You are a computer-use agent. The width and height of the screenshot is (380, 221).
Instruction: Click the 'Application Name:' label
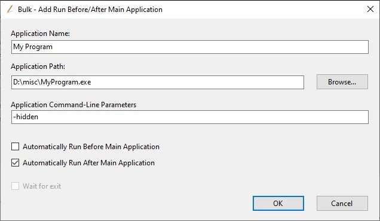40,34
